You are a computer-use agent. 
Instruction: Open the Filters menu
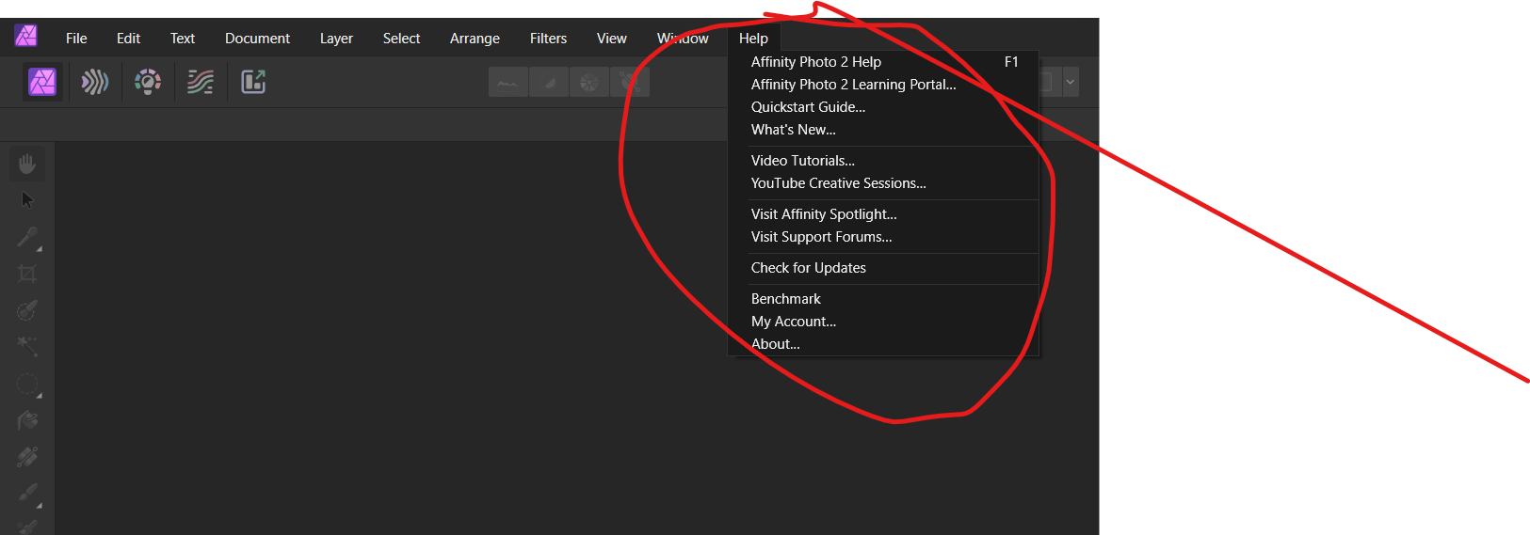[548, 39]
